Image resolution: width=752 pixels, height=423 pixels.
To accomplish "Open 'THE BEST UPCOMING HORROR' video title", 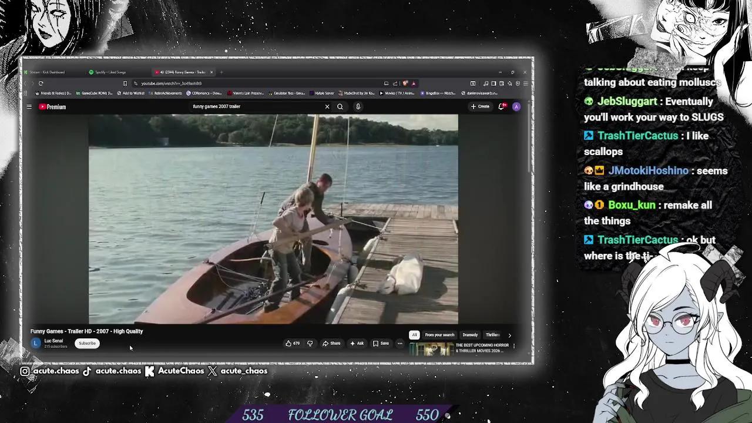I will click(x=482, y=348).
